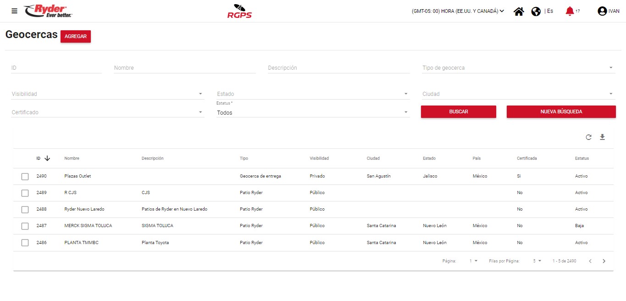The height and width of the screenshot is (301, 626).
Task: Click the Nombre search field
Action: 184,68
